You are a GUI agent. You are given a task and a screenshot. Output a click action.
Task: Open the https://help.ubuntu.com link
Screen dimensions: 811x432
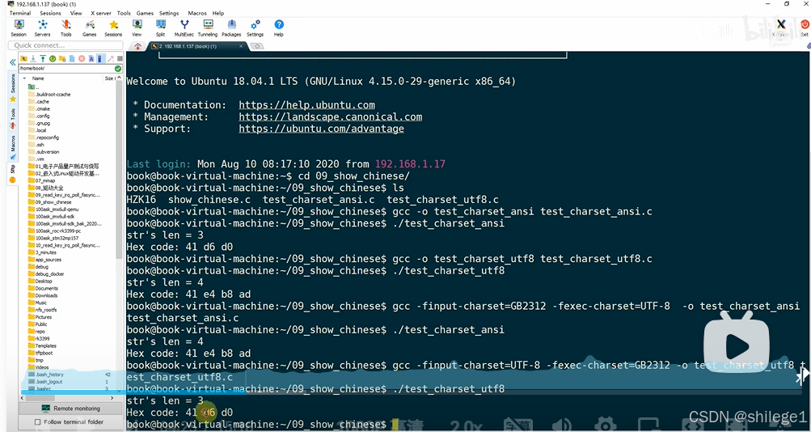pos(306,105)
